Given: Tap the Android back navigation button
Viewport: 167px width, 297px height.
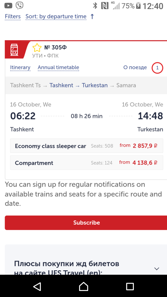Looking at the screenshot, I should click(37, 286).
